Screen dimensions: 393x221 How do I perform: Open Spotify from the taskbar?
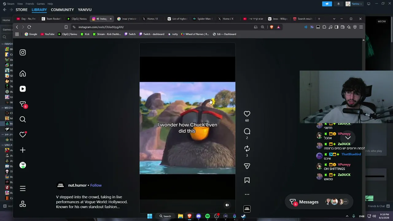(x=208, y=216)
